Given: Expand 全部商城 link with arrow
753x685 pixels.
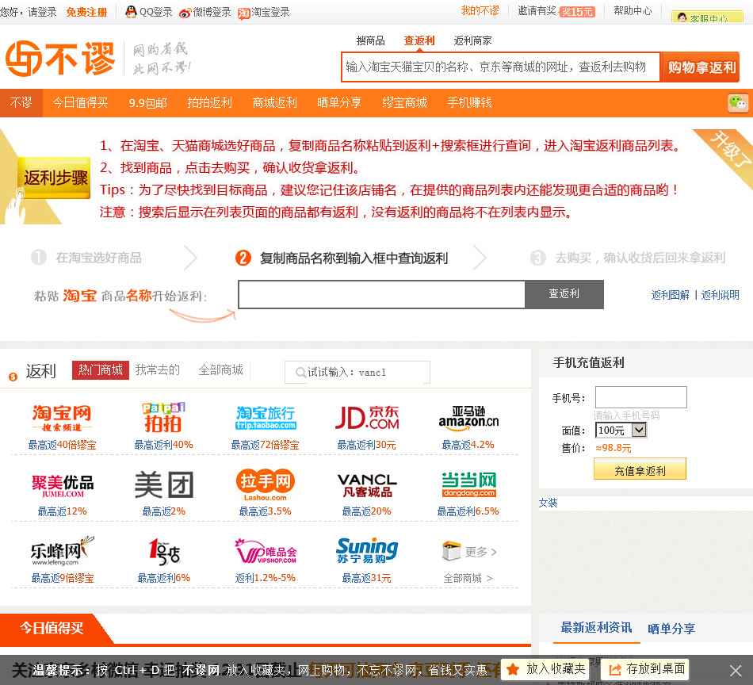Looking at the screenshot, I should click(468, 578).
